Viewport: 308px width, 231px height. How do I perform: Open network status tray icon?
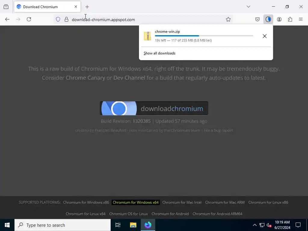point(262,225)
